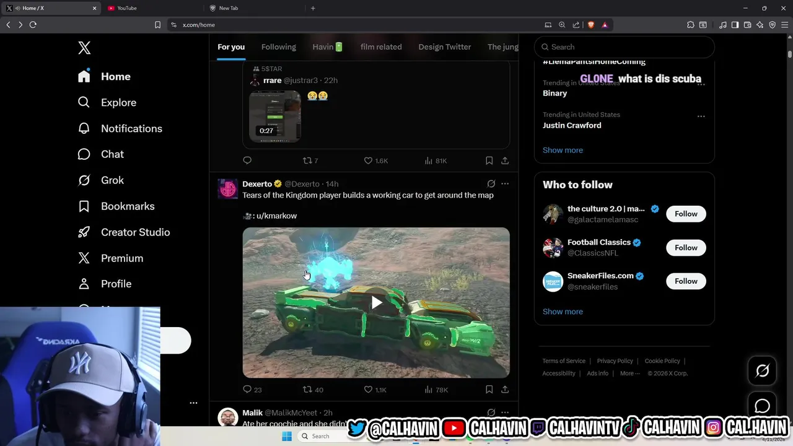This screenshot has height=446, width=793.
Task: Follow SneakerFiles.com
Action: coord(686,281)
